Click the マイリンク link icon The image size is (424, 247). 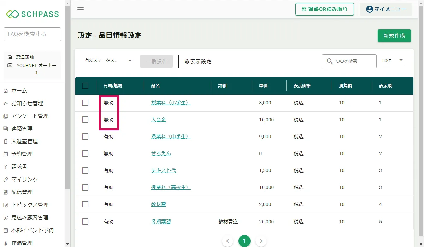click(x=6, y=180)
